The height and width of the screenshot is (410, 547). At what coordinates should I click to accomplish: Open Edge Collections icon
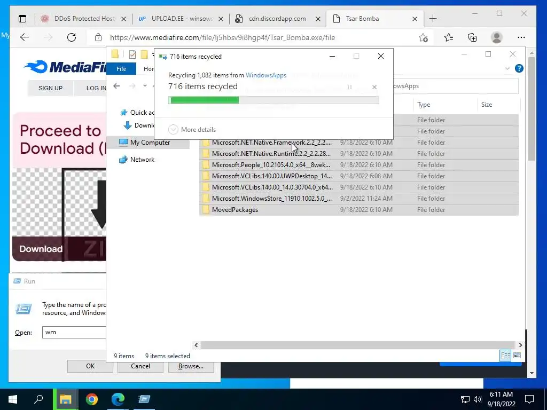pos(472,37)
